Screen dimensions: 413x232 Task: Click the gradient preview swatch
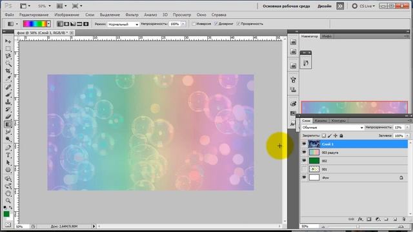(35, 24)
